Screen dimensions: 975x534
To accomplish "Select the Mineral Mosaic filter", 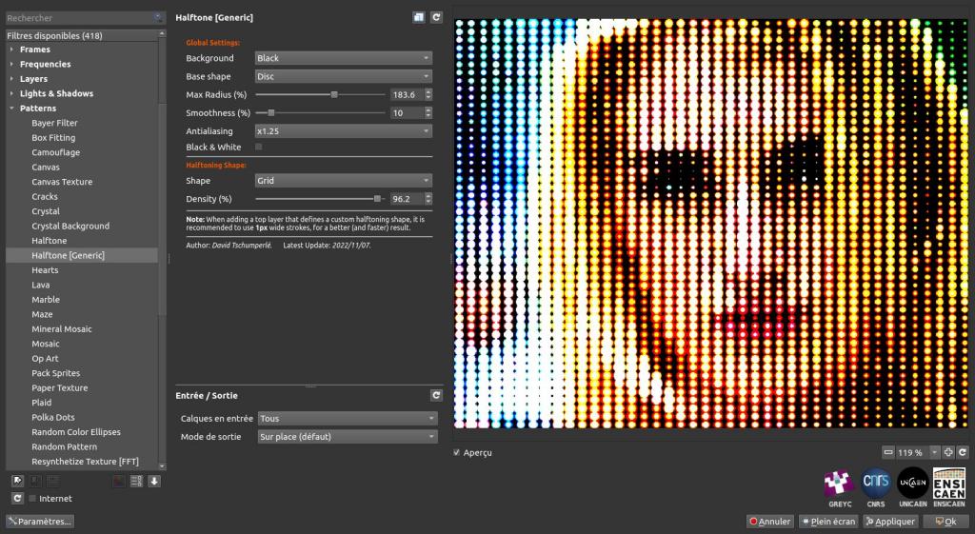I will [62, 328].
